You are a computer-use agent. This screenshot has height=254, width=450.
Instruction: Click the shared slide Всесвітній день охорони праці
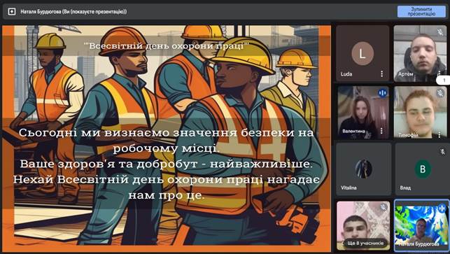pyautogui.click(x=167, y=139)
